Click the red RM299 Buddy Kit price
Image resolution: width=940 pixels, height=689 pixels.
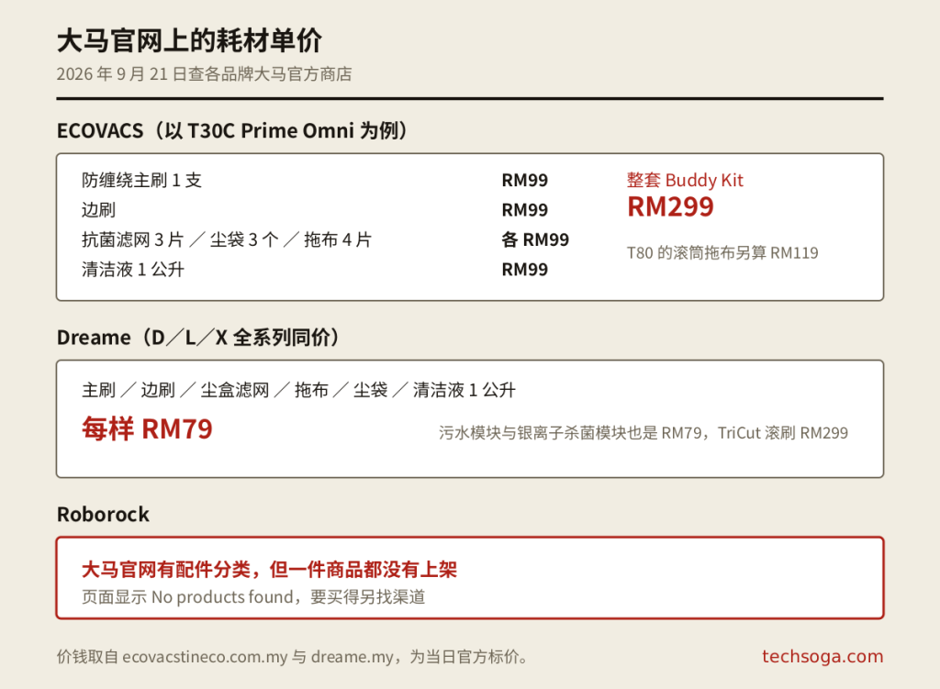coord(670,206)
